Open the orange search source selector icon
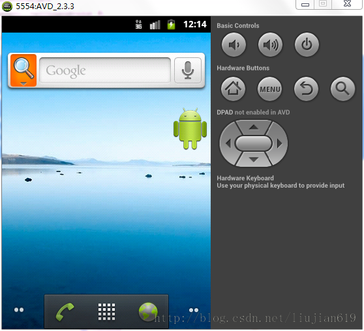This screenshot has height=331, width=364. coord(23,70)
